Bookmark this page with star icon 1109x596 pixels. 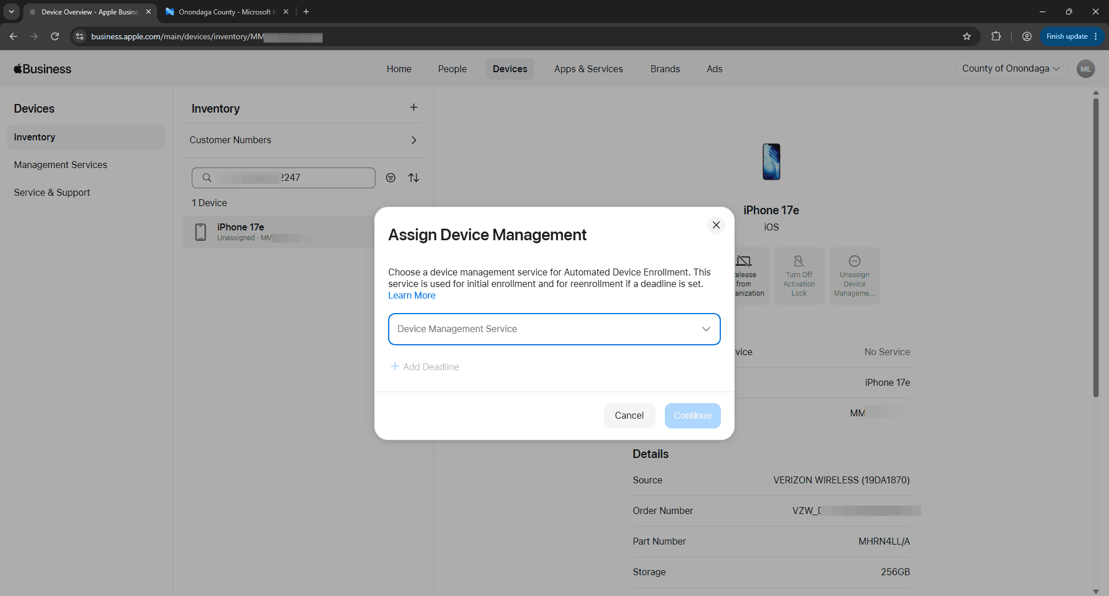(967, 36)
